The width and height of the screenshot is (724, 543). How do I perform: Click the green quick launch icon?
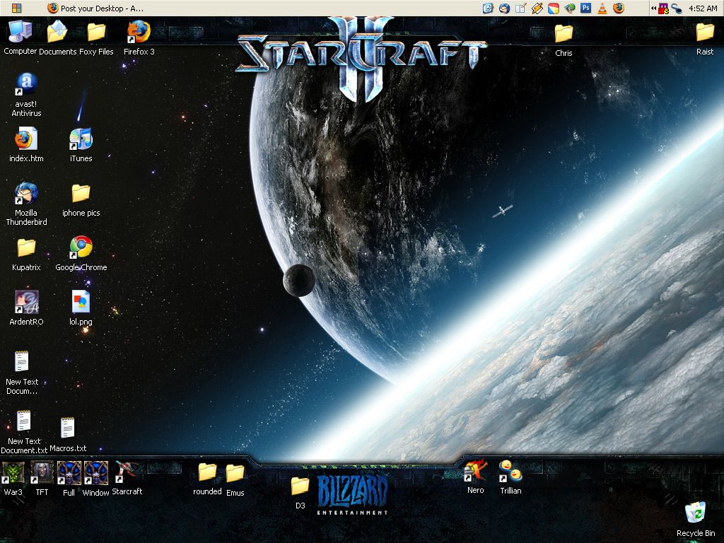pos(570,8)
